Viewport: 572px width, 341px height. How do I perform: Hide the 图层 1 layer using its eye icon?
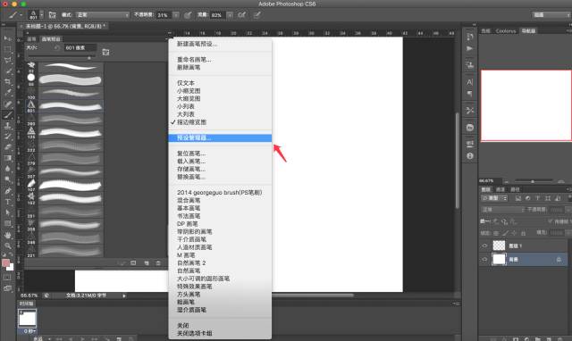tap(484, 245)
